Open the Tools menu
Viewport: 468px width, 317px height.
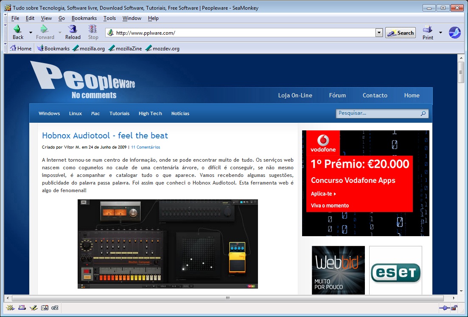point(109,18)
